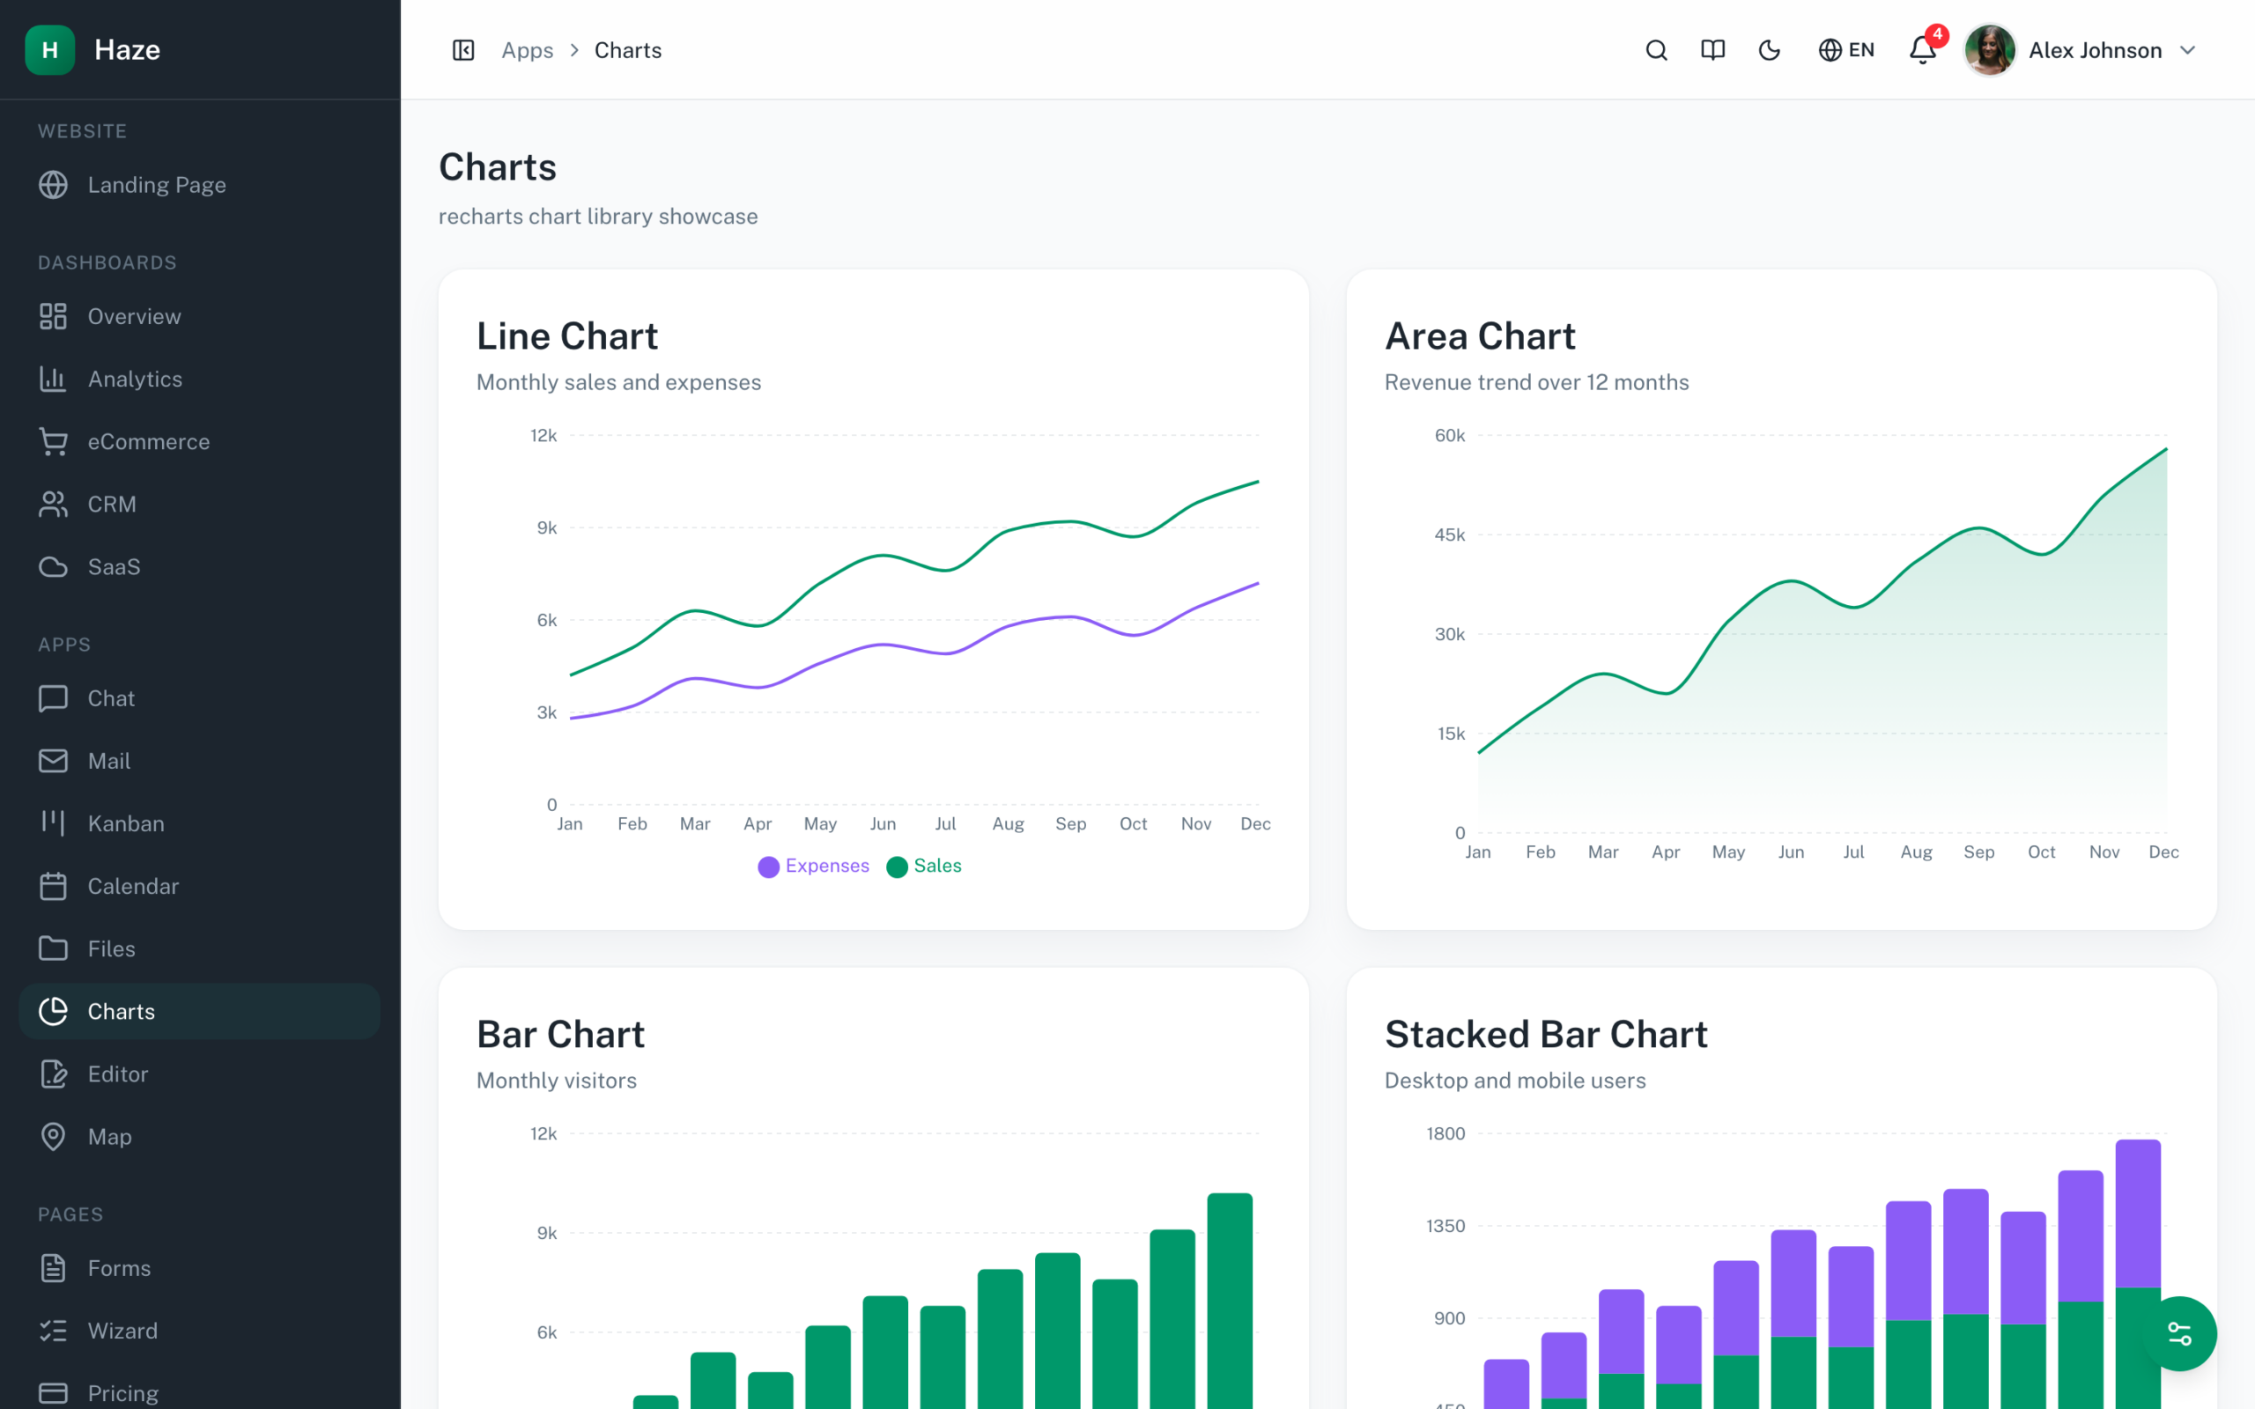Click the green Sales legend dot
Image resolution: width=2255 pixels, height=1409 pixels.
pos(898,867)
